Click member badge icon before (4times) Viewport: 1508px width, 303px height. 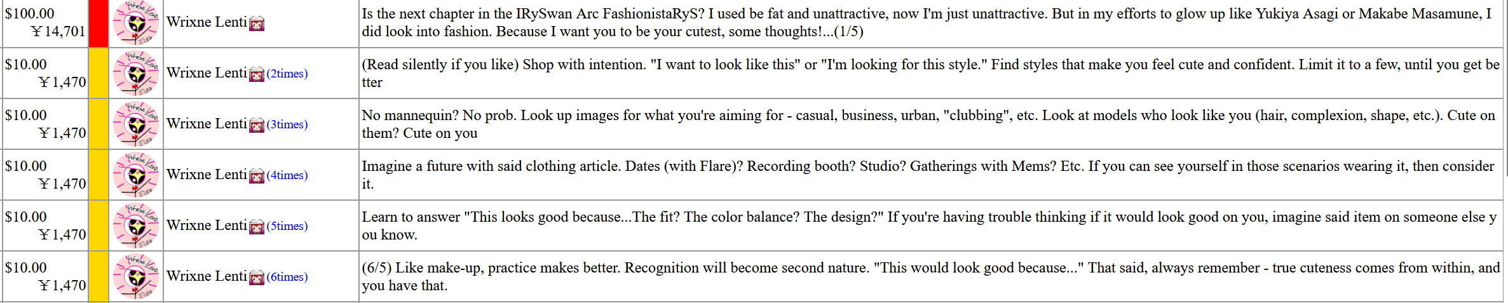(257, 177)
